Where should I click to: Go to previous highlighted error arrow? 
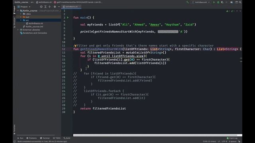237,11
